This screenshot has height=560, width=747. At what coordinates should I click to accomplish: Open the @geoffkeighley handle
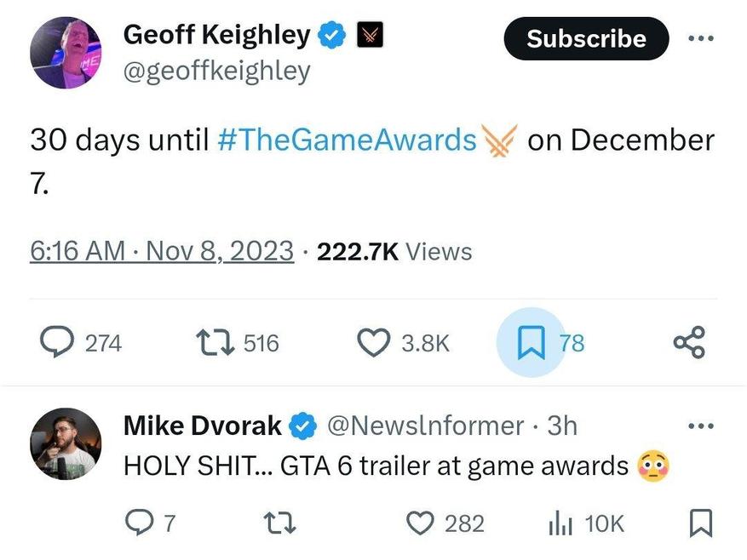[x=217, y=71]
